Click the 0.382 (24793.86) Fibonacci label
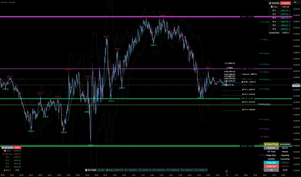This screenshot has width=301, height=177. pyautogui.click(x=230, y=79)
